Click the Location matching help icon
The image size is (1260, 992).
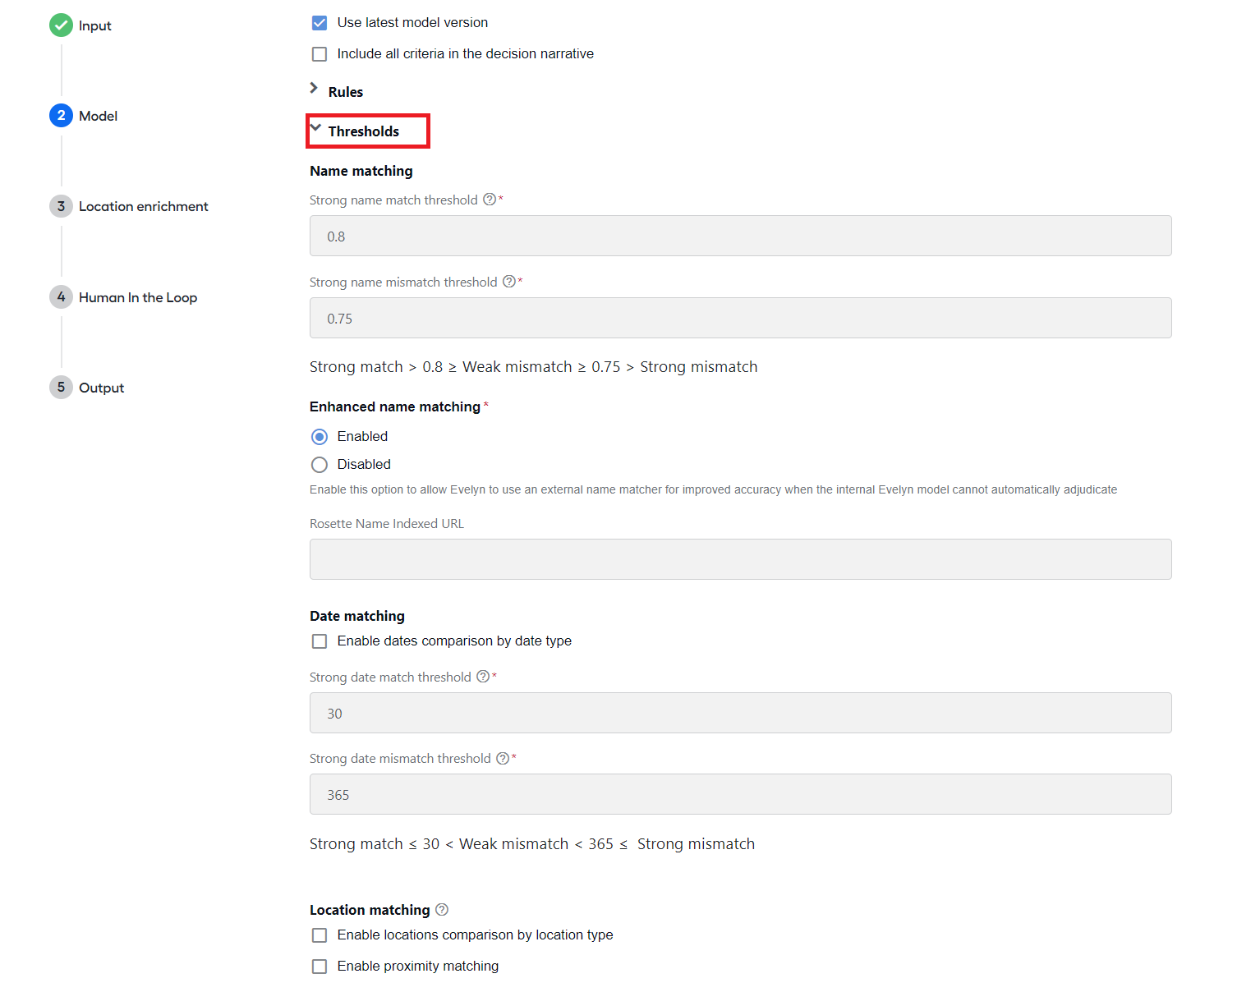442,909
